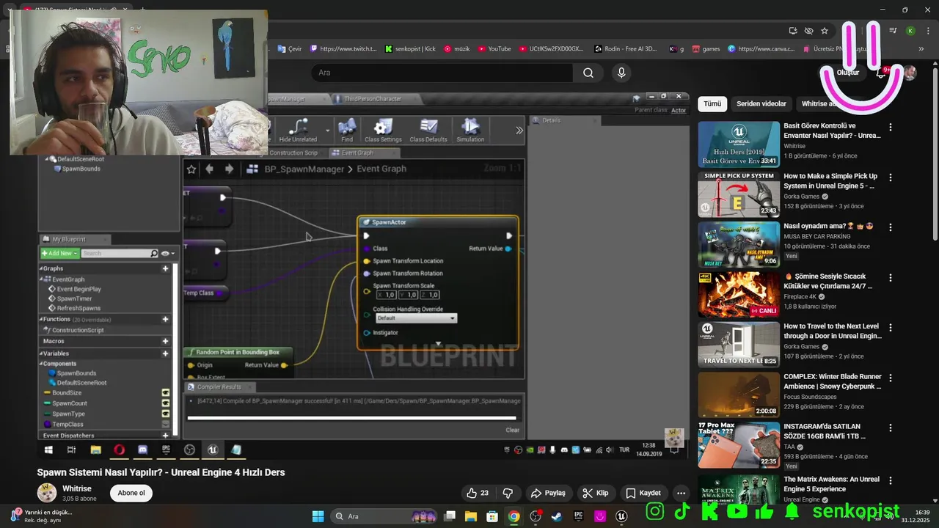The image size is (939, 528).
Task: Save video with the Kaydet button
Action: click(643, 493)
